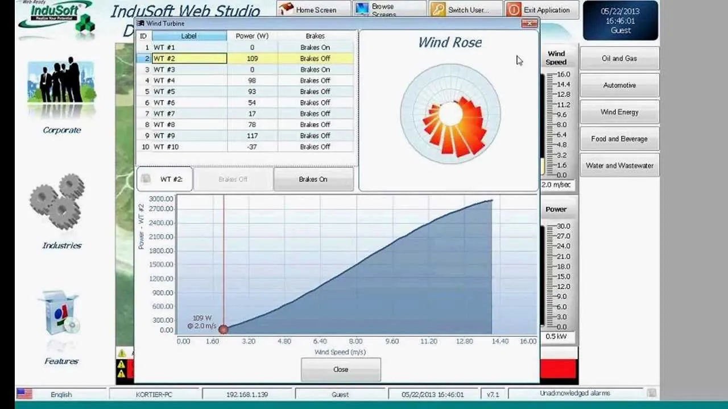Click v7.1 version in the status bar
The height and width of the screenshot is (409, 728).
point(492,394)
